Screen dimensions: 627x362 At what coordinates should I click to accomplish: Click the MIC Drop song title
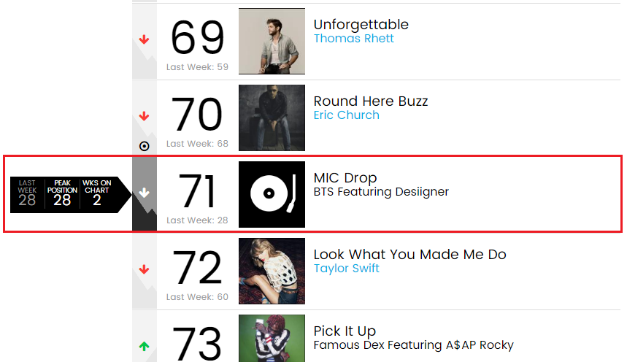(x=345, y=178)
